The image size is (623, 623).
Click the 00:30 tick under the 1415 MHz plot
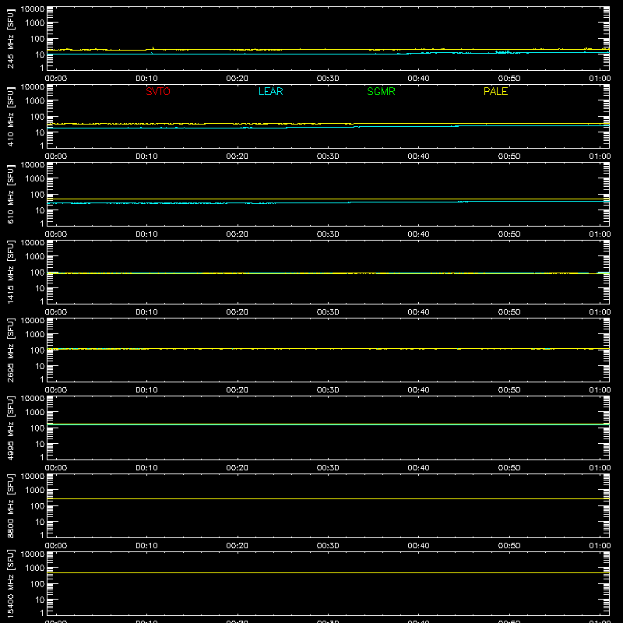pyautogui.click(x=328, y=312)
